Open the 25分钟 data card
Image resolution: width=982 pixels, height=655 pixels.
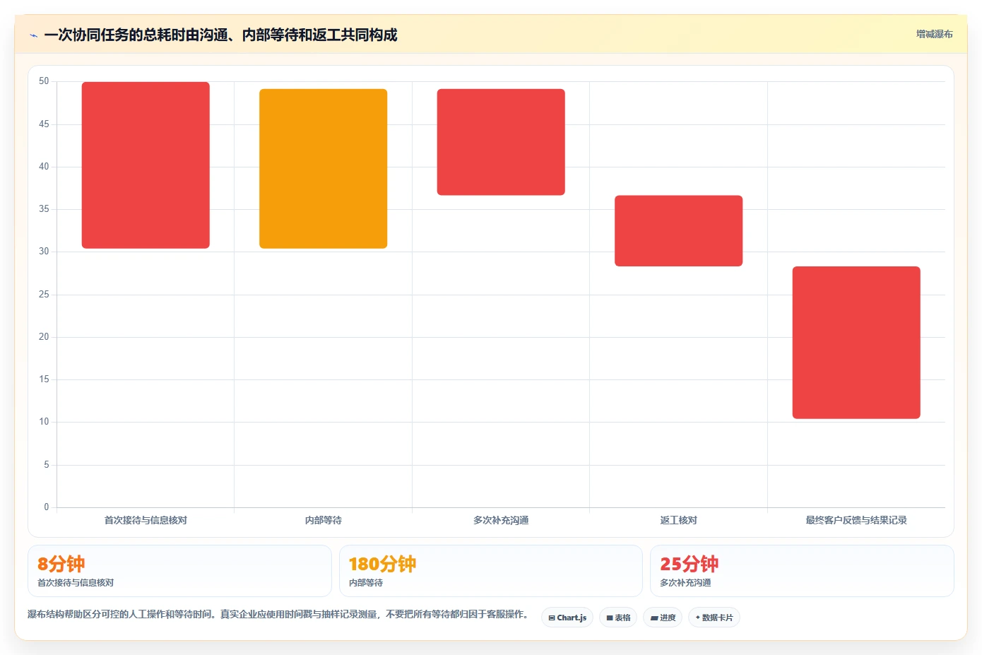[x=802, y=571]
